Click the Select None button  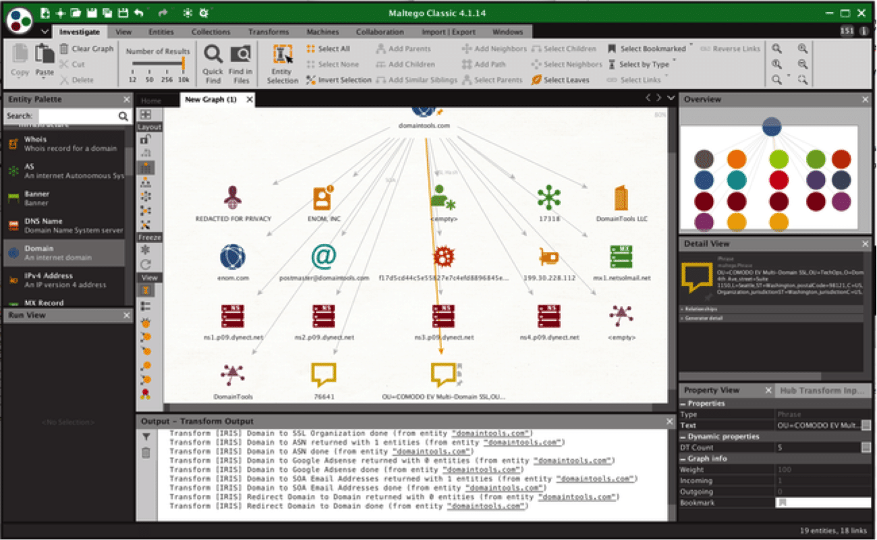pyautogui.click(x=332, y=64)
